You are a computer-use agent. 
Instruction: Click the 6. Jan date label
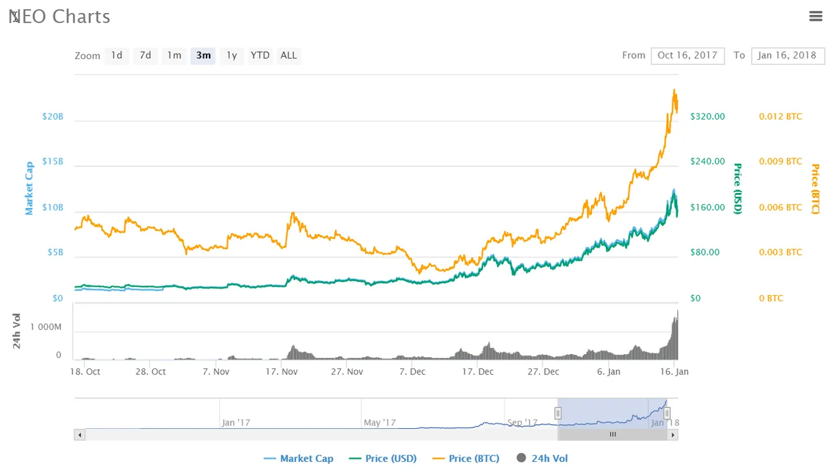609,372
